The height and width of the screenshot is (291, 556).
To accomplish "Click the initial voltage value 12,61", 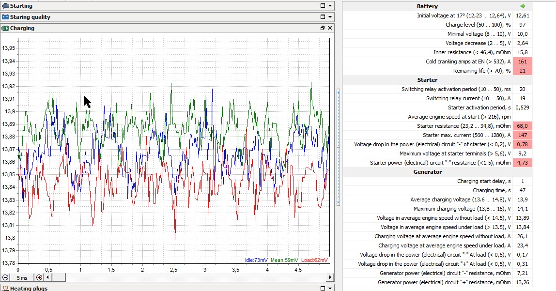I will tap(523, 15).
